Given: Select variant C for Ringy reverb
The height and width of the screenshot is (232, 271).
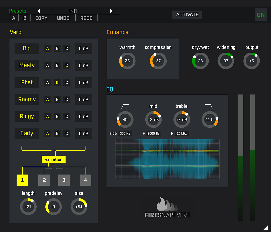Looking at the screenshot, I should (x=67, y=117).
